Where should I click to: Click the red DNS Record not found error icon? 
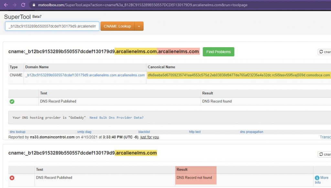[x=12, y=177]
